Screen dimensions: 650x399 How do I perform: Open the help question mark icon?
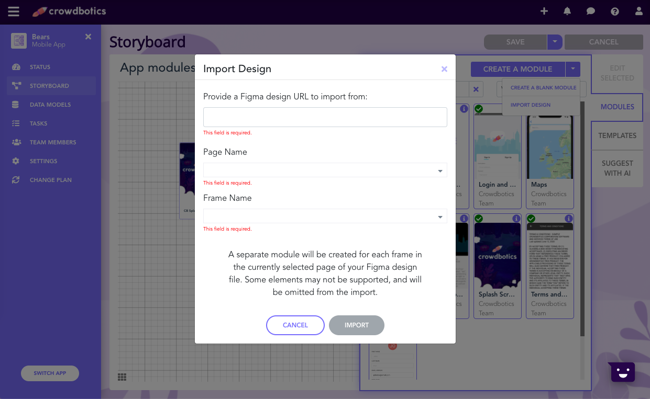(615, 11)
